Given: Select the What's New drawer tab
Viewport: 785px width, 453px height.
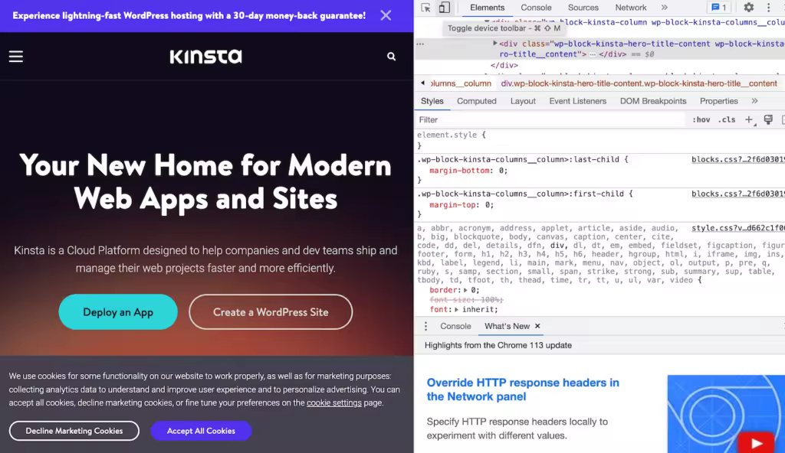Looking at the screenshot, I should pos(507,326).
